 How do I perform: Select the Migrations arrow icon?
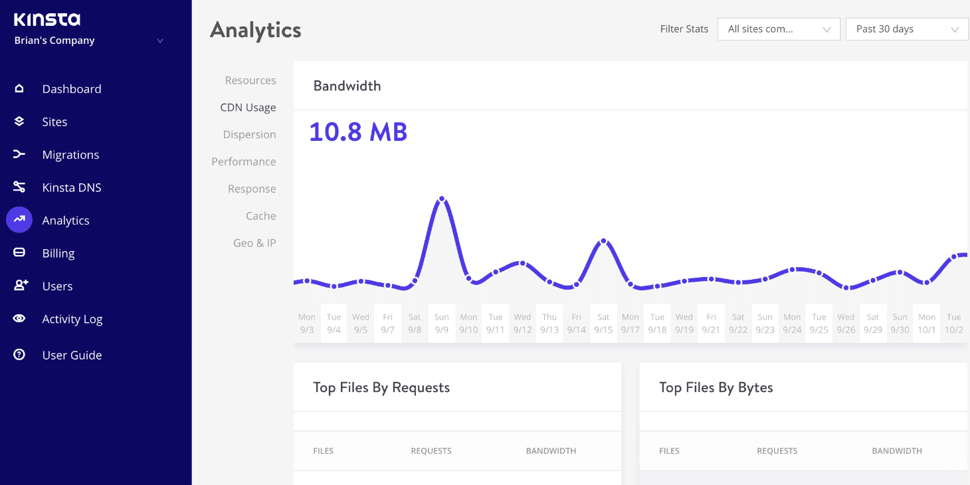click(x=19, y=154)
